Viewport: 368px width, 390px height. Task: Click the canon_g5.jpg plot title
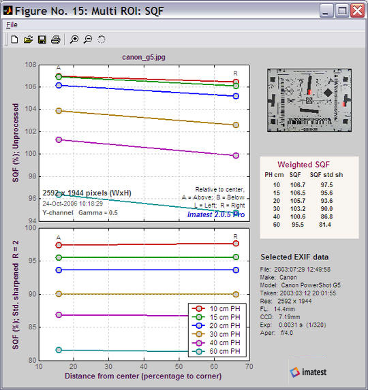click(x=144, y=57)
